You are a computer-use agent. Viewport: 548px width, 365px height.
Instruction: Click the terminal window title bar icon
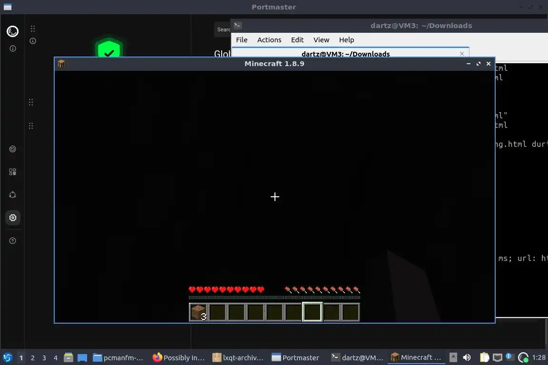coord(237,25)
